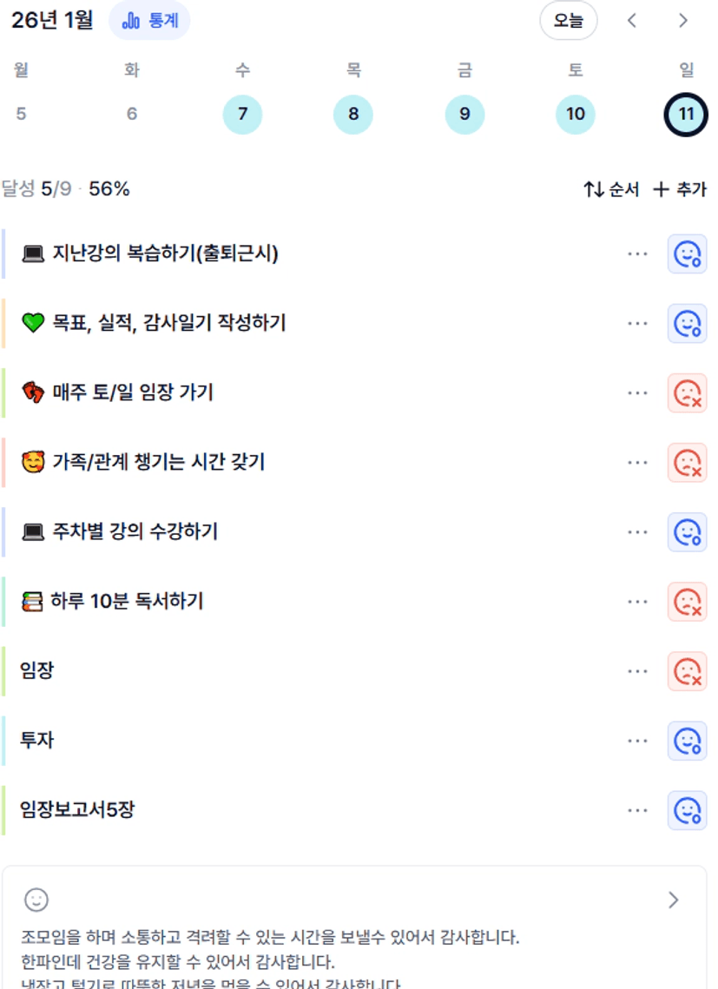This screenshot has height=989, width=718.
Task: Open more options for 목표, 실적, 감사일기 작성하기
Action: click(637, 324)
